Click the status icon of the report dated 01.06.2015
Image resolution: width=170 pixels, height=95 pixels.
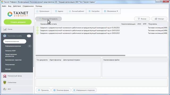37,27
